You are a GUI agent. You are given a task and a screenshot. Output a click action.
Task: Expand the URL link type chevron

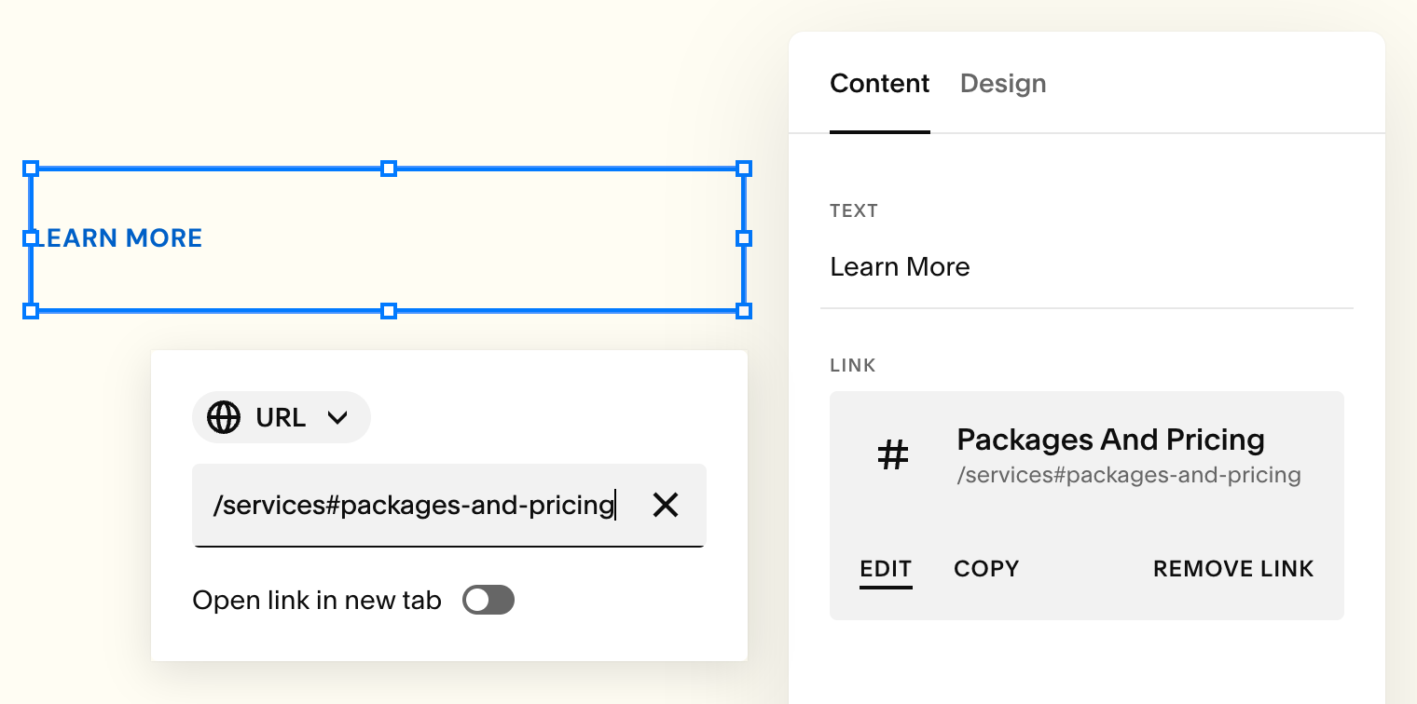pyautogui.click(x=337, y=417)
